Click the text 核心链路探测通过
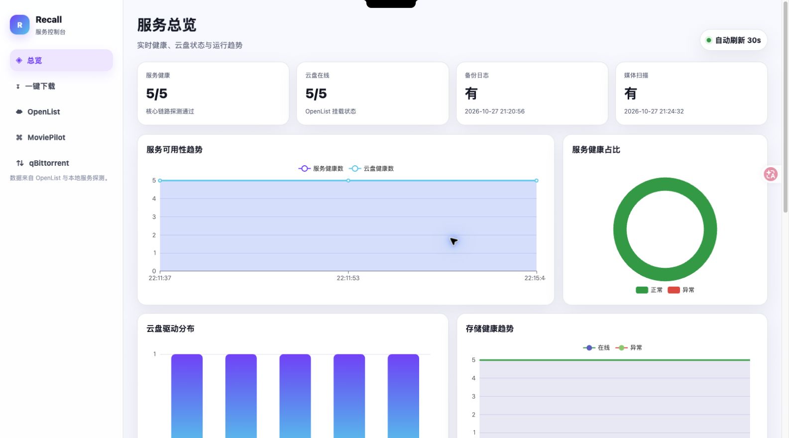 [170, 111]
